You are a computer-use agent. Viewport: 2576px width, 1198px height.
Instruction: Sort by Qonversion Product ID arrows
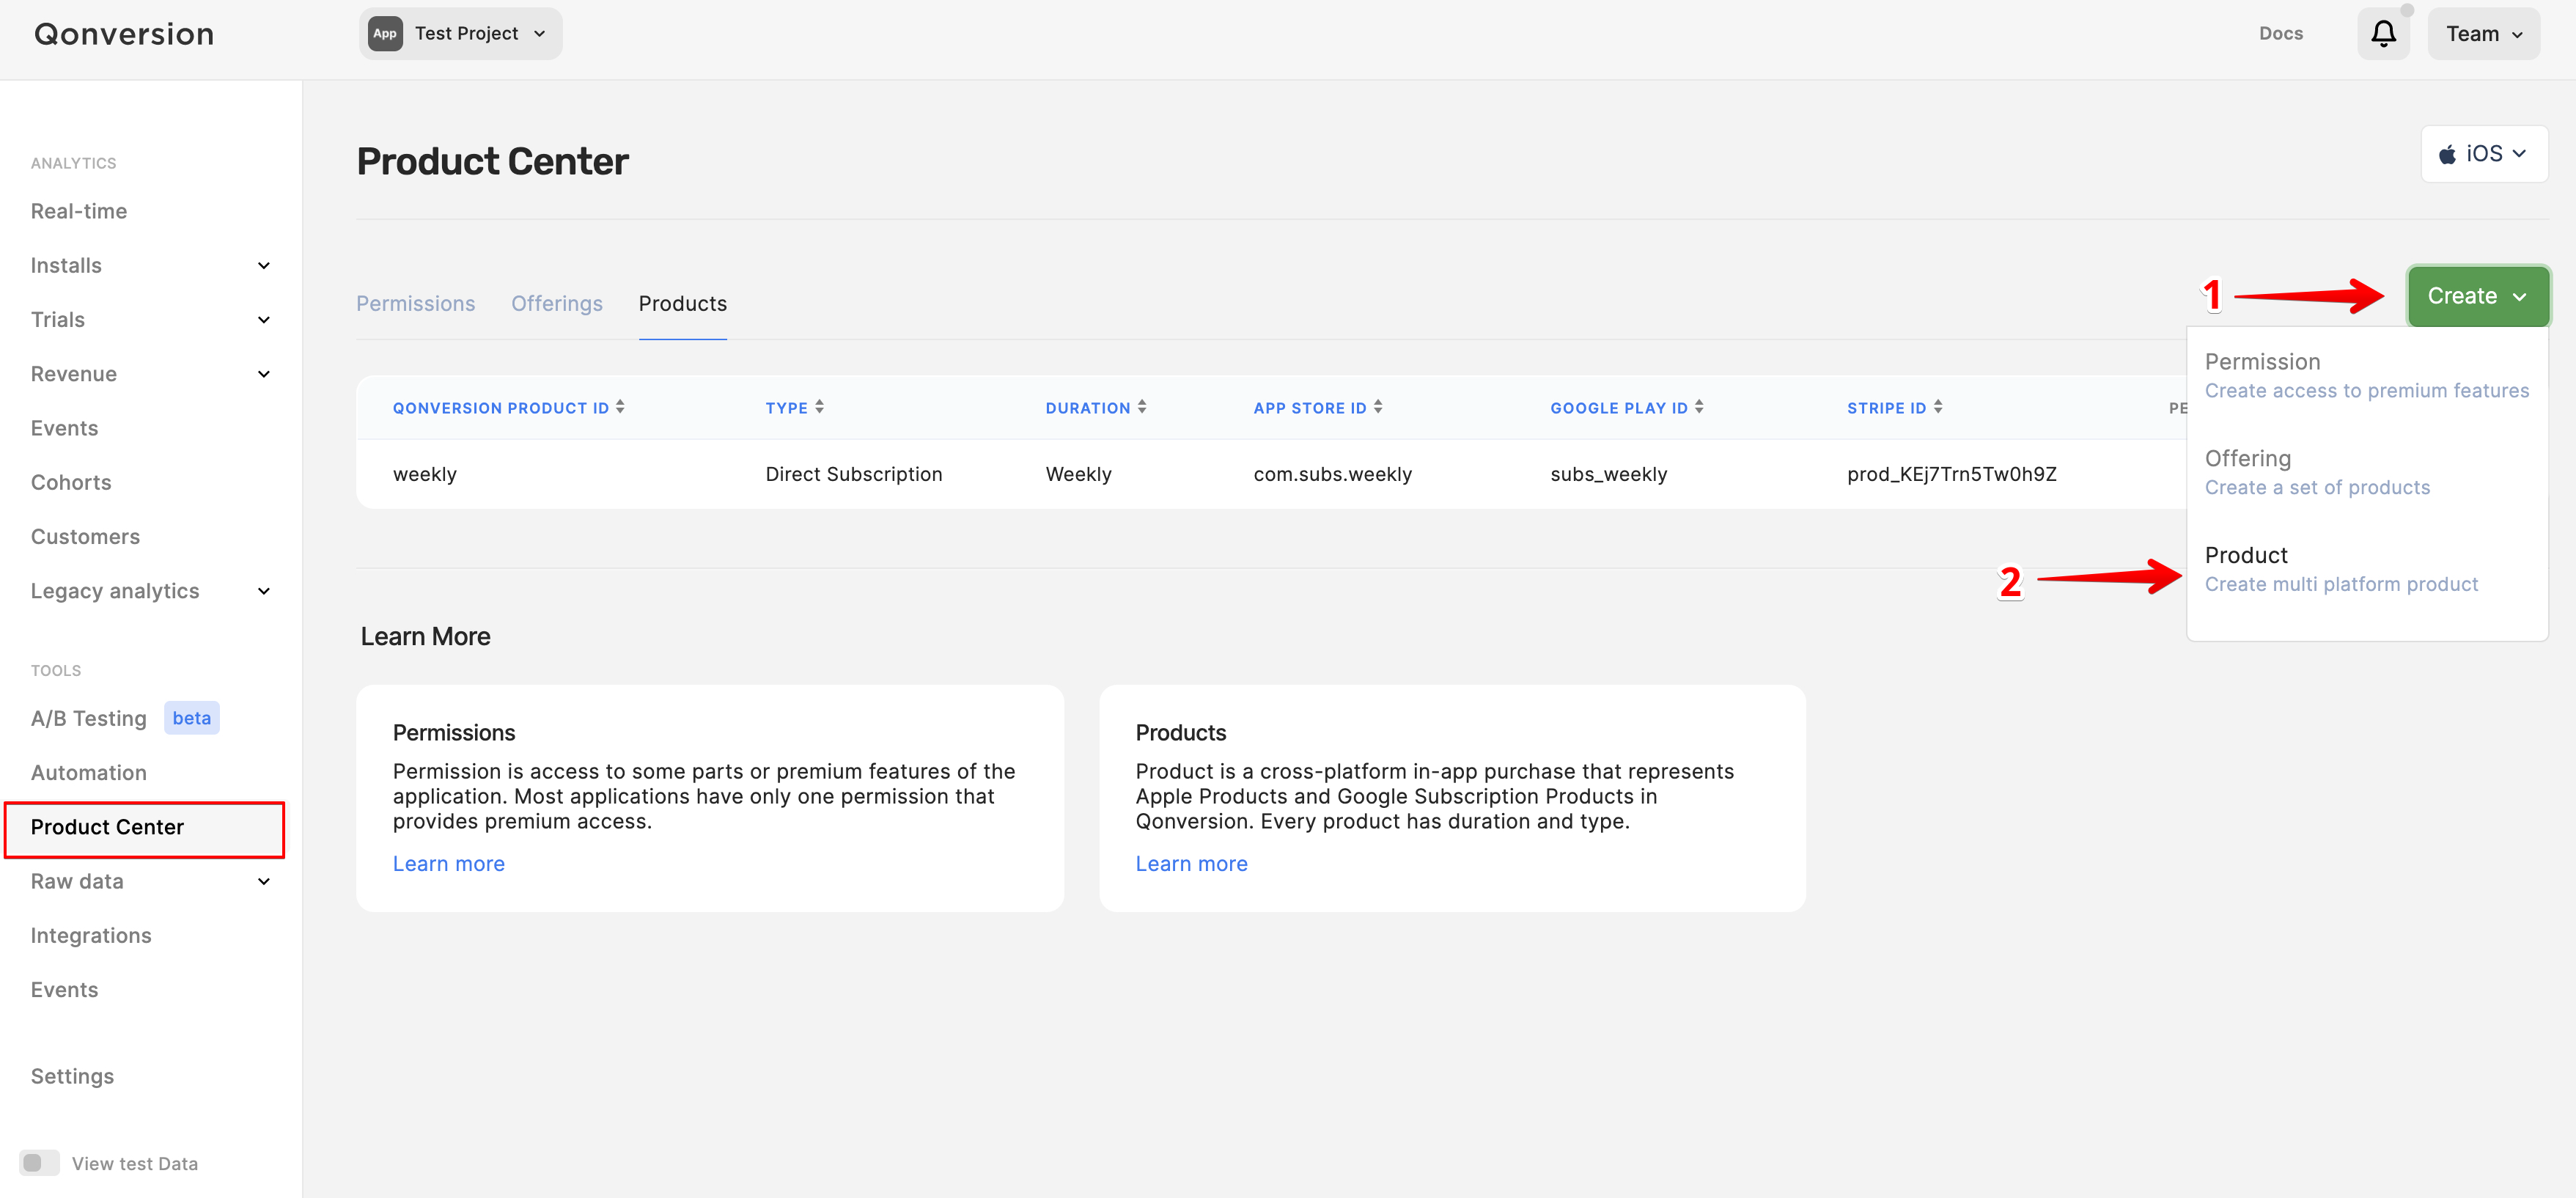[x=620, y=407]
